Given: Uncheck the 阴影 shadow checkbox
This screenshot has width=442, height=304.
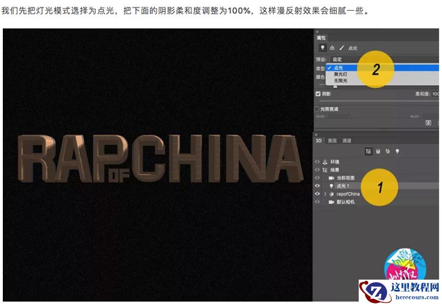Looking at the screenshot, I should pyautogui.click(x=318, y=94).
